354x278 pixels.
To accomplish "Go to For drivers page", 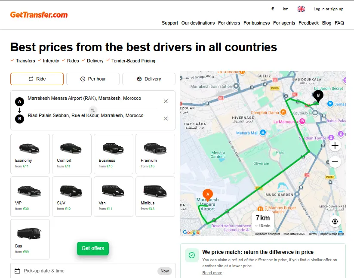I will [229, 23].
